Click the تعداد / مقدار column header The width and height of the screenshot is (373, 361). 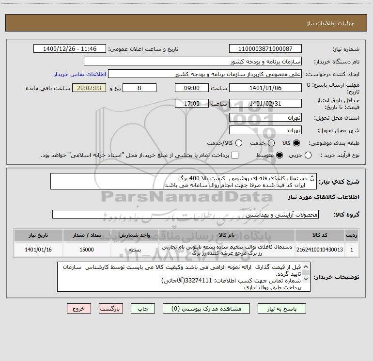[87, 235]
